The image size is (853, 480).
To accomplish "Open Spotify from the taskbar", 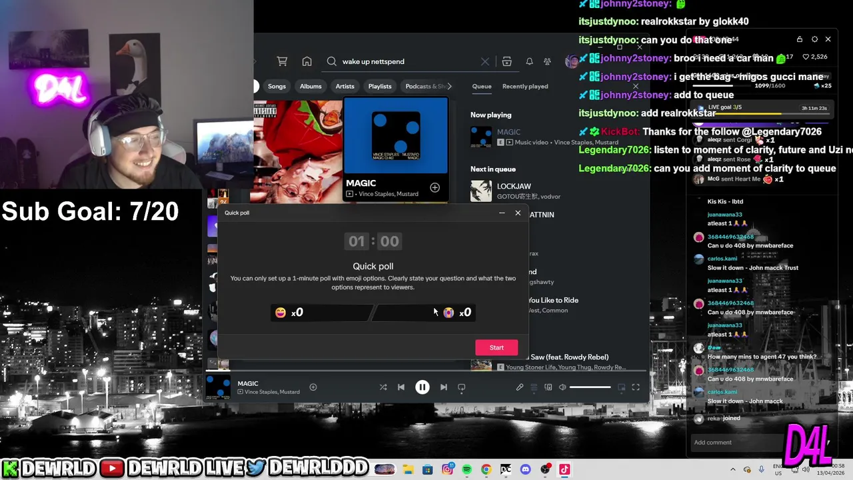I will click(466, 469).
